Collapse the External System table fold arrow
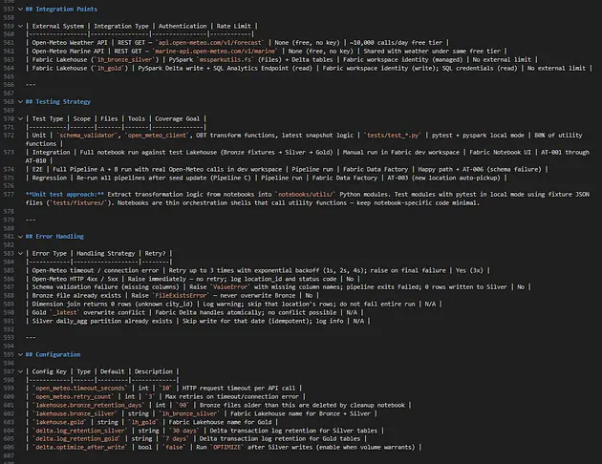The height and width of the screenshot is (464, 602). 20,26
